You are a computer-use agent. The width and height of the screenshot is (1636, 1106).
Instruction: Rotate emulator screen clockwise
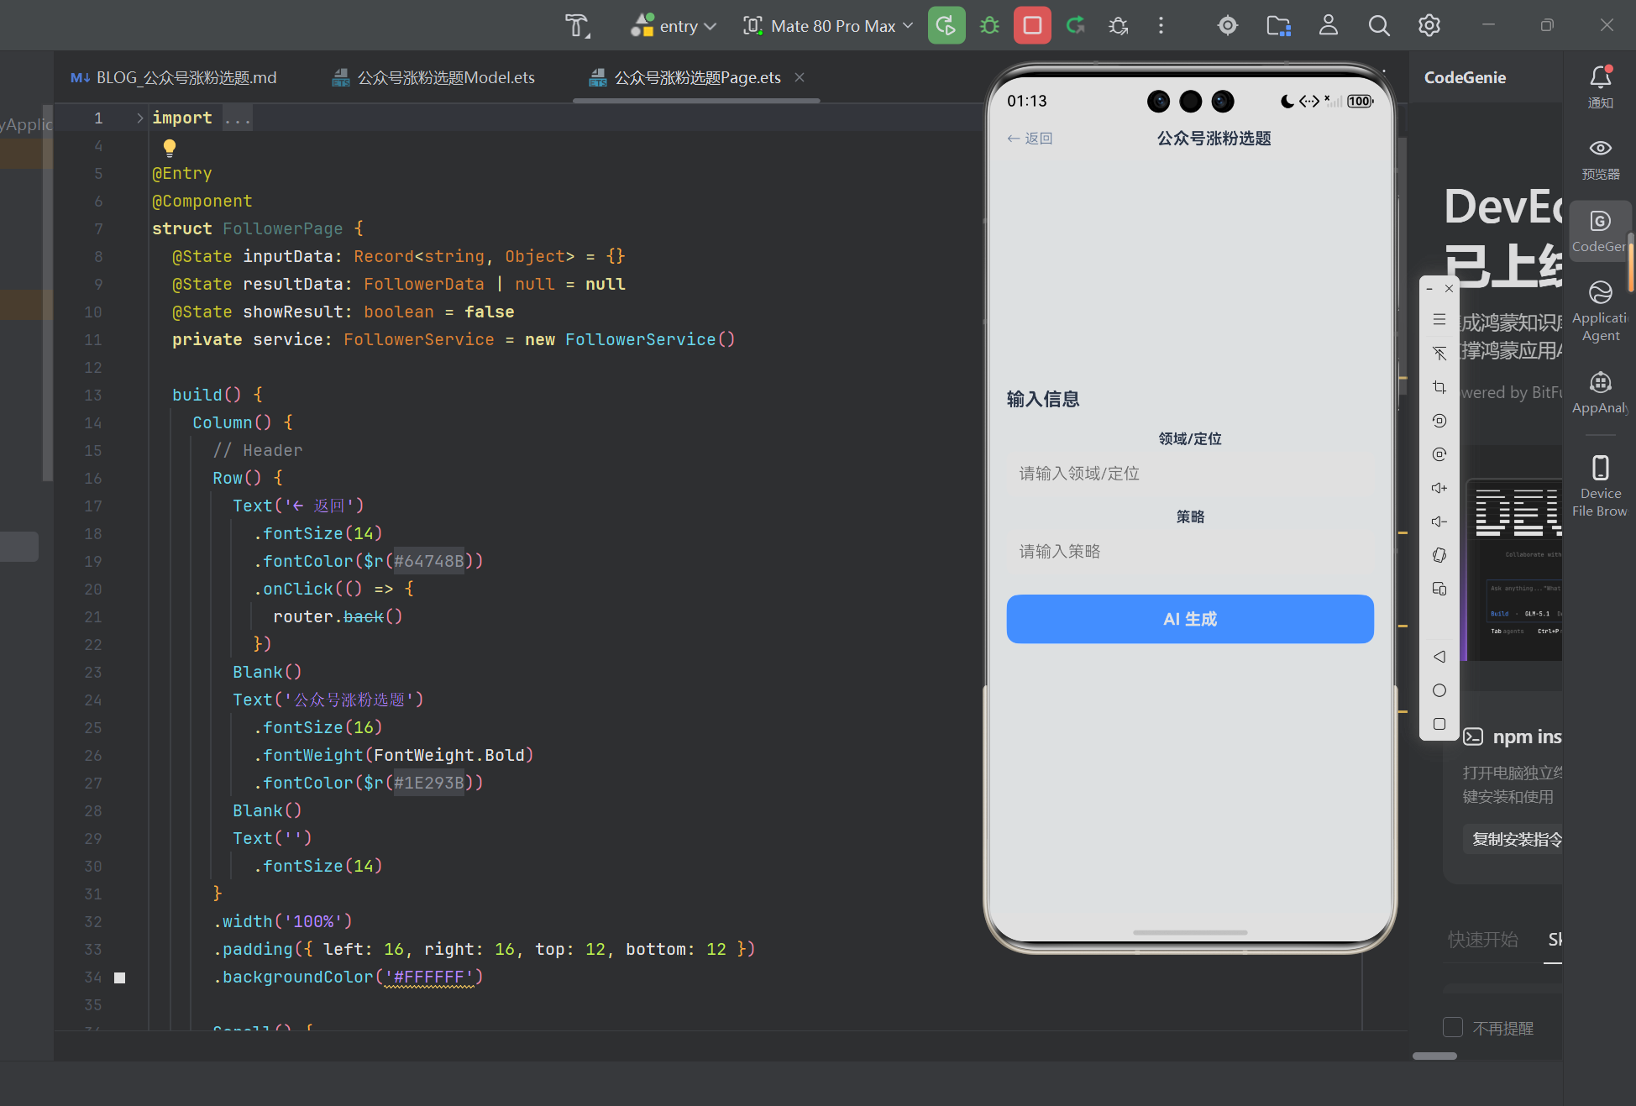coord(1439,454)
